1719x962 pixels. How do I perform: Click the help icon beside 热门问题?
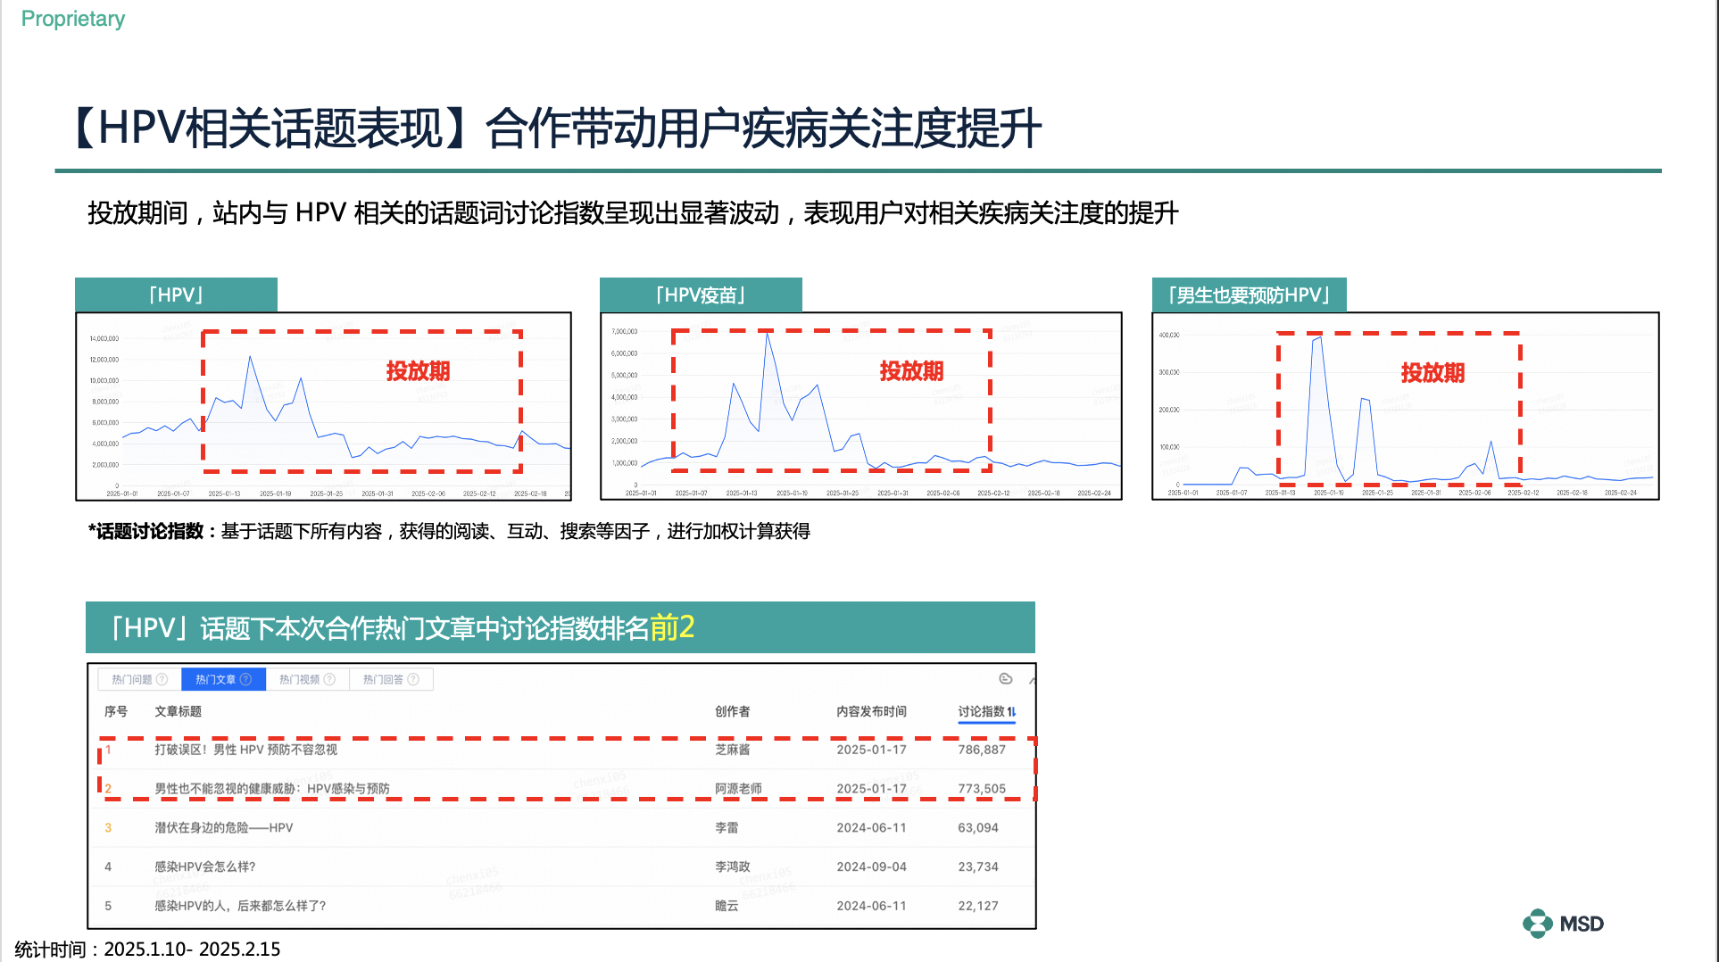(x=162, y=680)
